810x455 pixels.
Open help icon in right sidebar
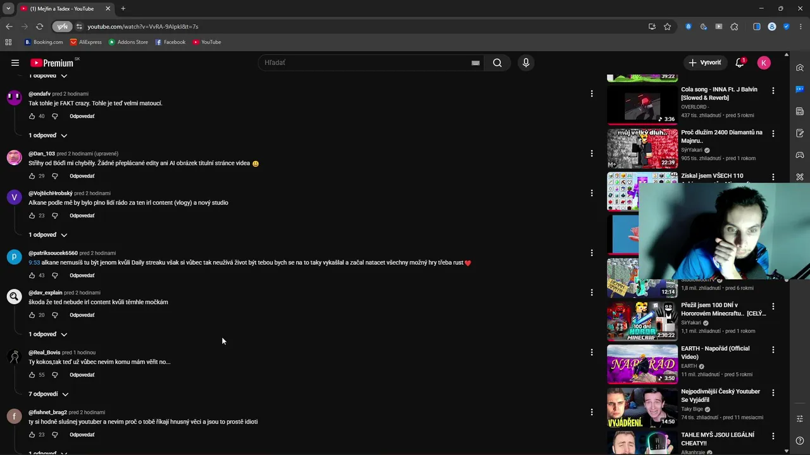click(x=800, y=440)
